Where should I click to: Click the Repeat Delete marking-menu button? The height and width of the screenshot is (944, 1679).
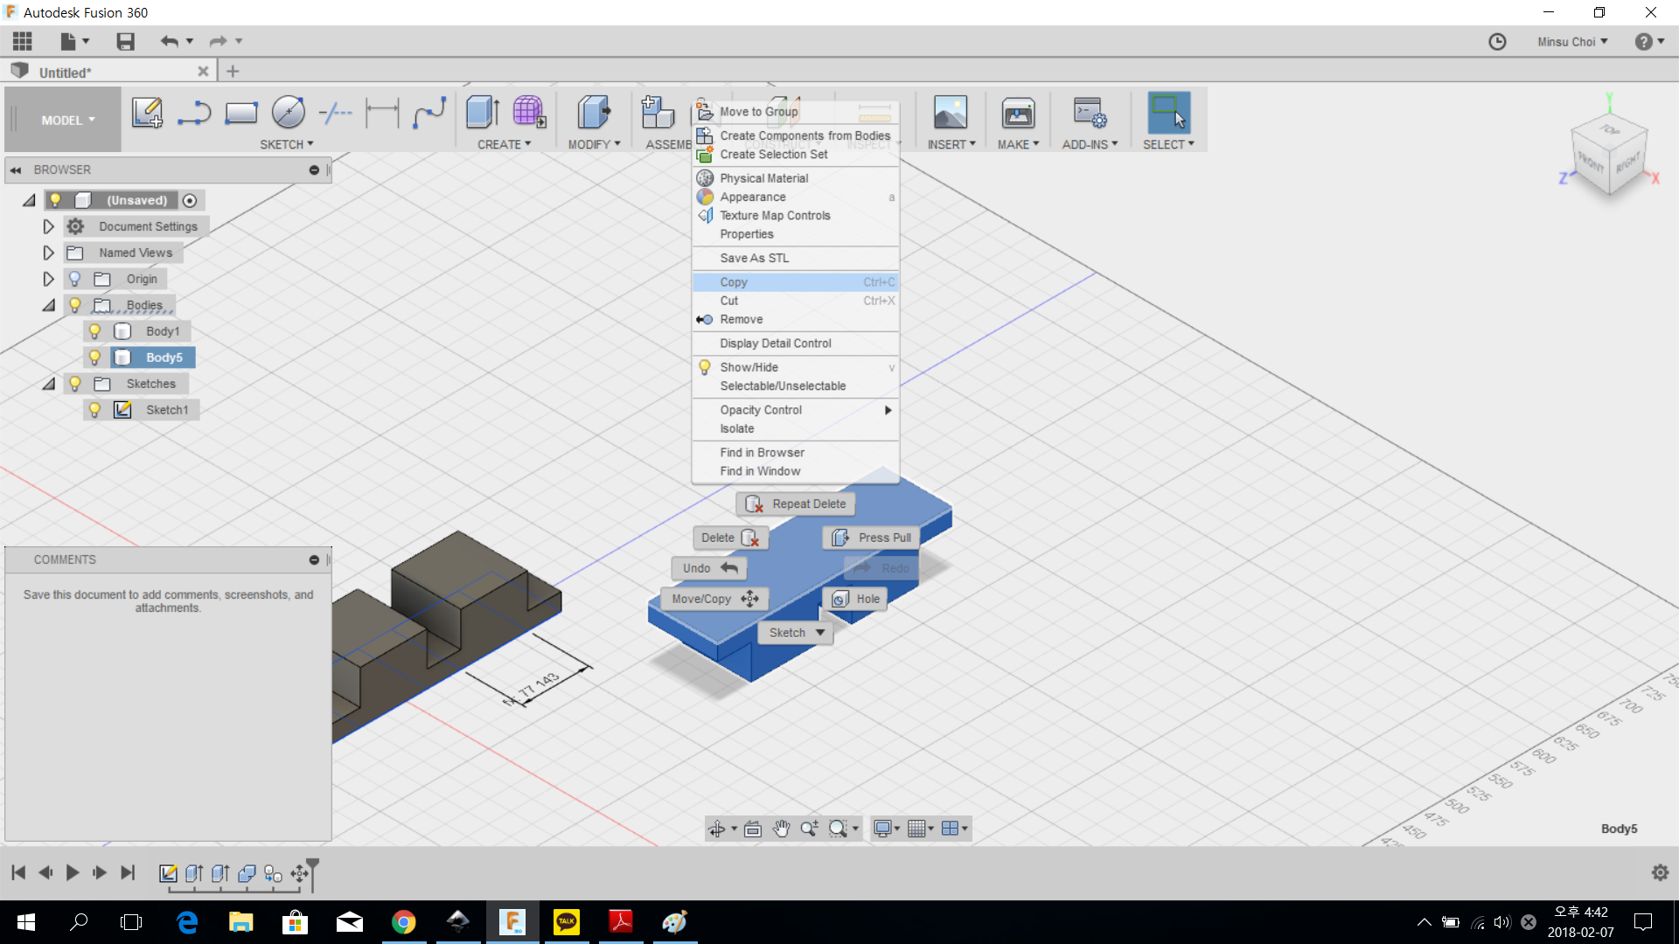click(x=795, y=504)
